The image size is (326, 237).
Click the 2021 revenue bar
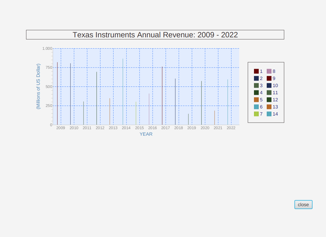(x=215, y=118)
